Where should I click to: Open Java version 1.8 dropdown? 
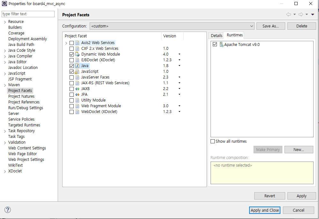point(179,66)
